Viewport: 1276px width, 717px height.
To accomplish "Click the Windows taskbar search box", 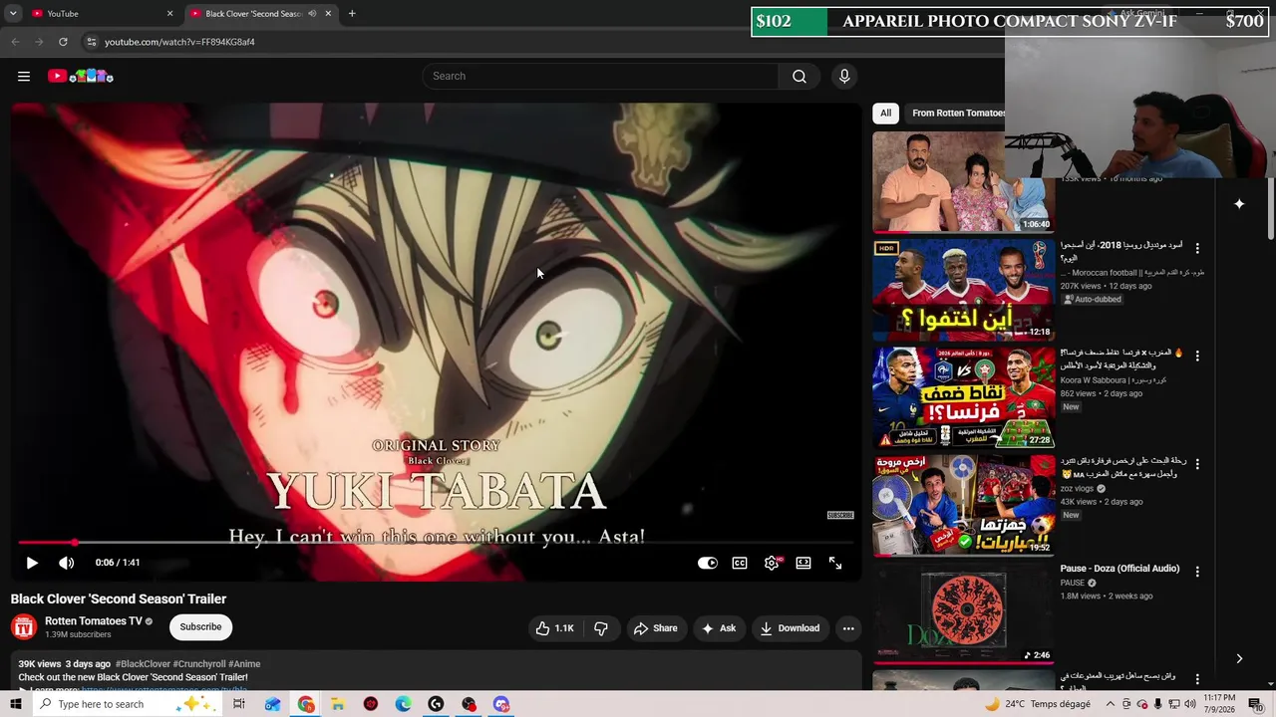I will coord(130,704).
